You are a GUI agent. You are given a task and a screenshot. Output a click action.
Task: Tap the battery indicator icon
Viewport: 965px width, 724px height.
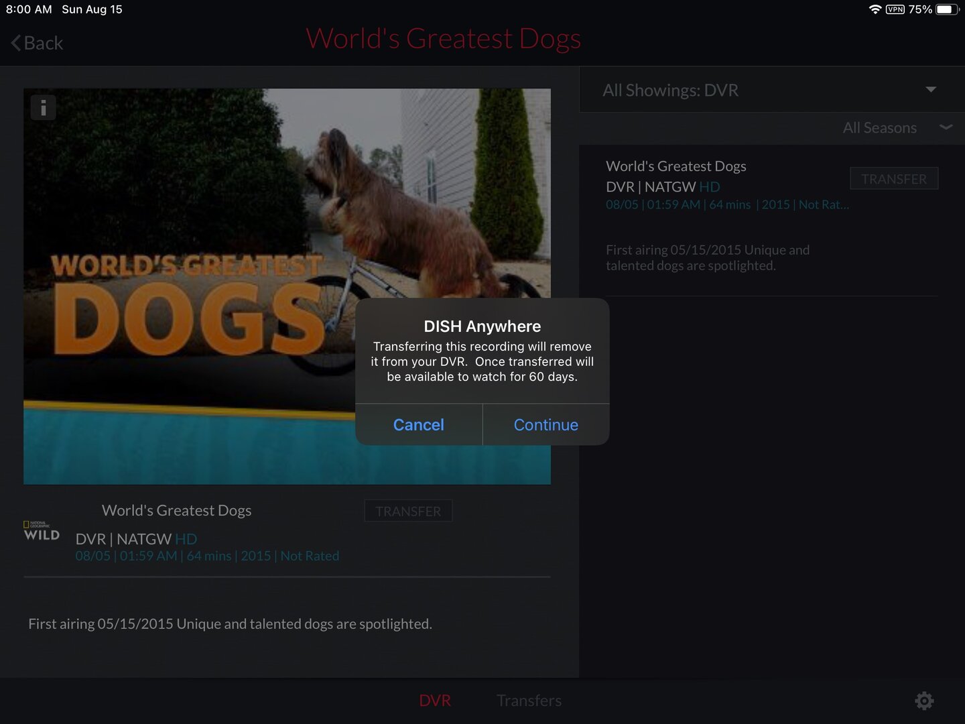coord(948,9)
